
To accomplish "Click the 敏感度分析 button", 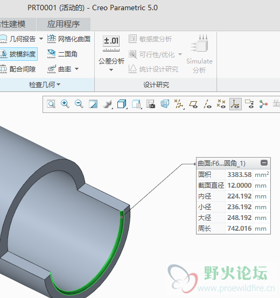I will [150, 39].
